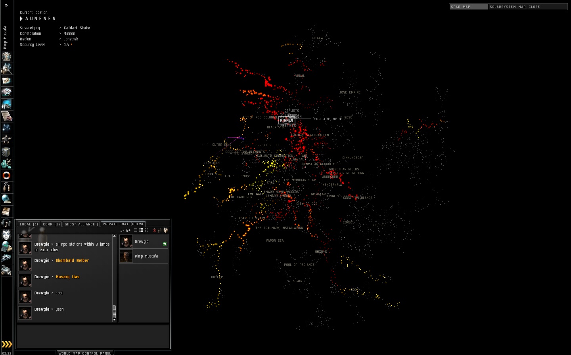The width and height of the screenshot is (571, 355).
Task: Open the ship fitting icon in sidebar
Action: coord(6,92)
